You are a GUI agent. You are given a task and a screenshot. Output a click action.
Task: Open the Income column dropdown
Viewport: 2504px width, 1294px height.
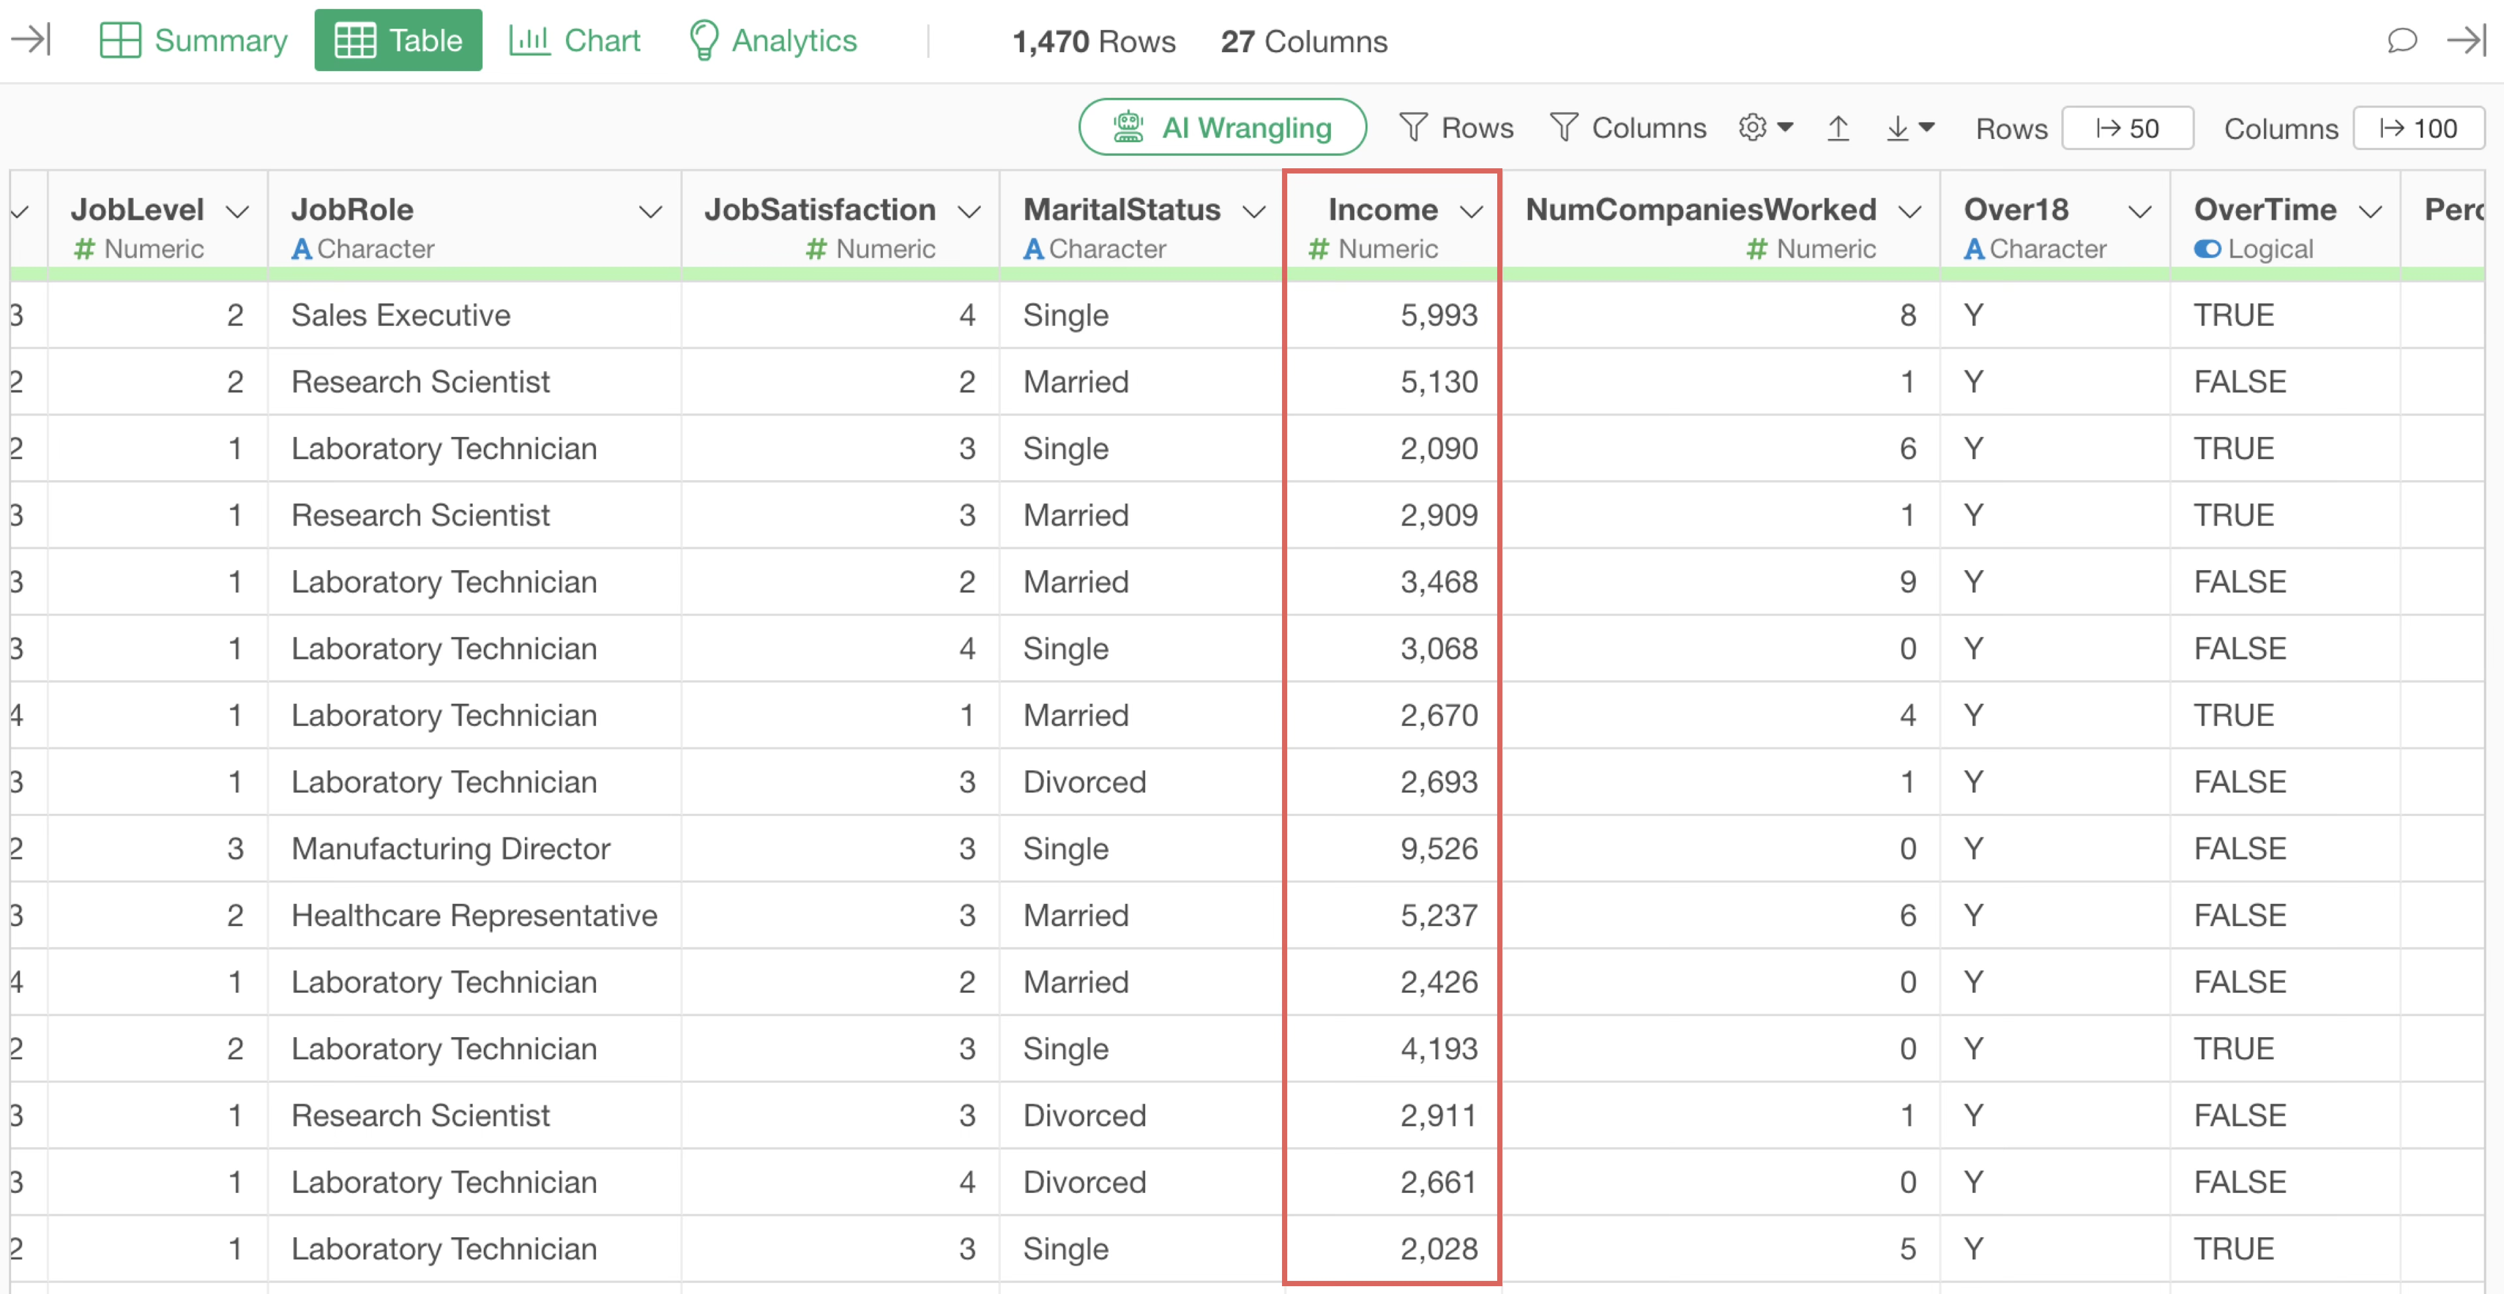click(1472, 211)
